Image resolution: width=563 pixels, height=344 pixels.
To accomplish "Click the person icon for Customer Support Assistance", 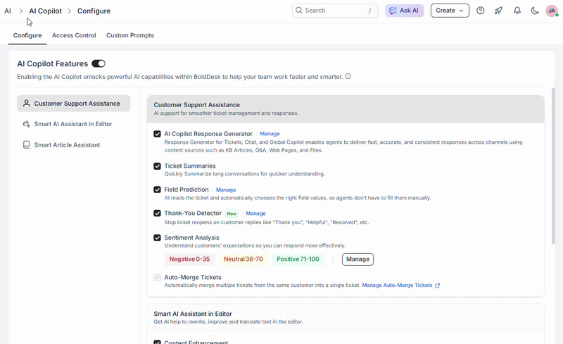I will point(26,104).
